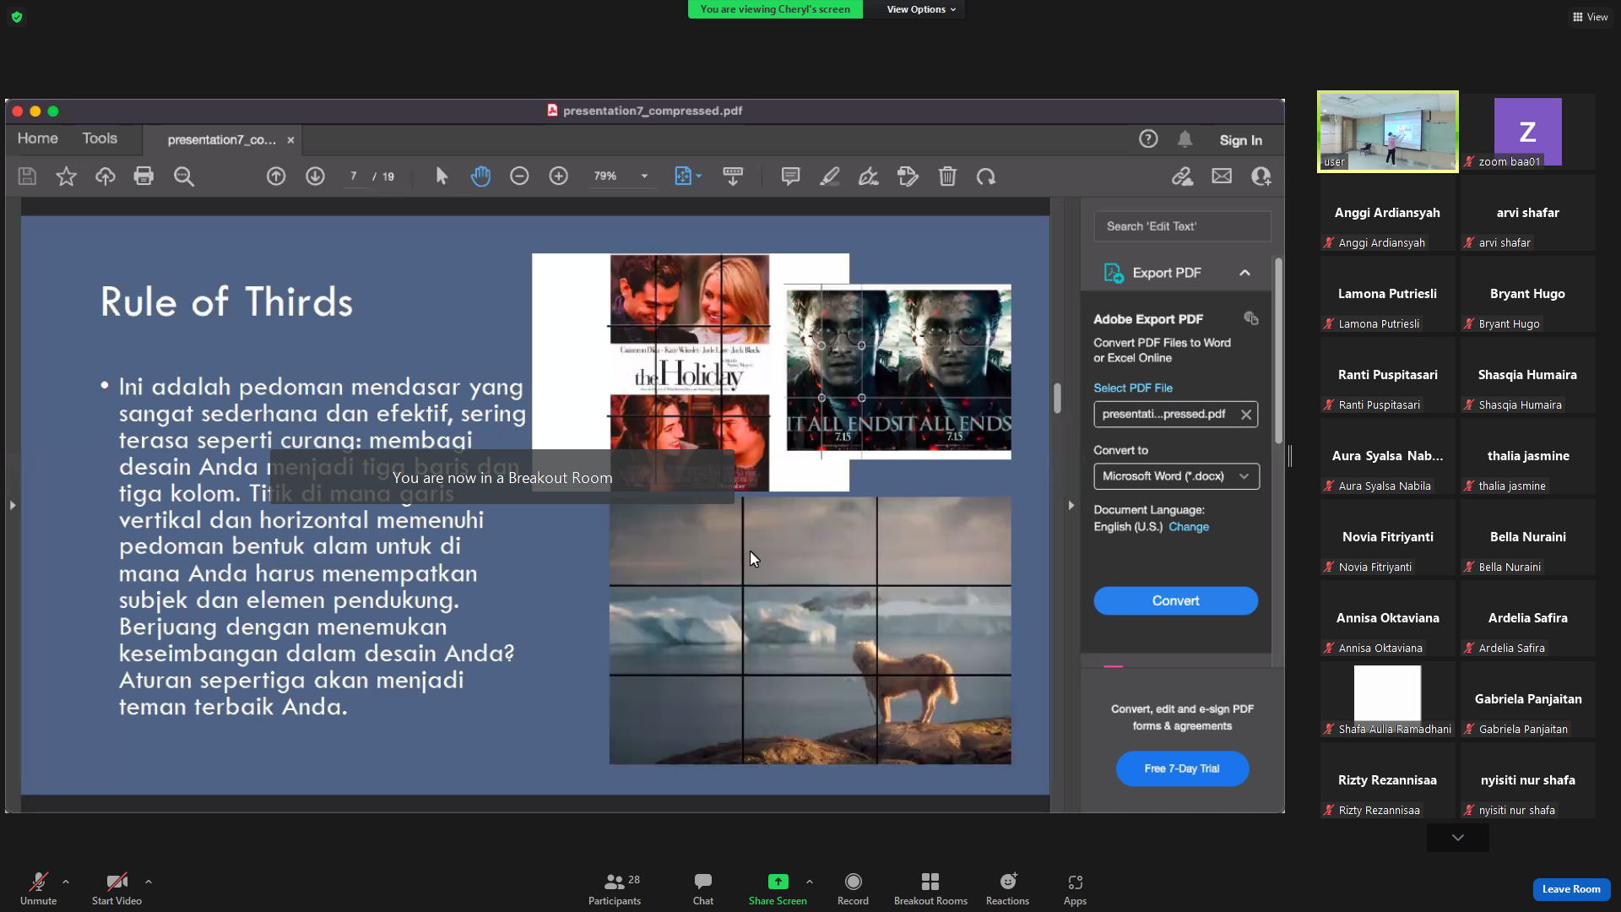This screenshot has width=1621, height=912.
Task: Print the PDF using the printer icon
Action: pos(144,176)
